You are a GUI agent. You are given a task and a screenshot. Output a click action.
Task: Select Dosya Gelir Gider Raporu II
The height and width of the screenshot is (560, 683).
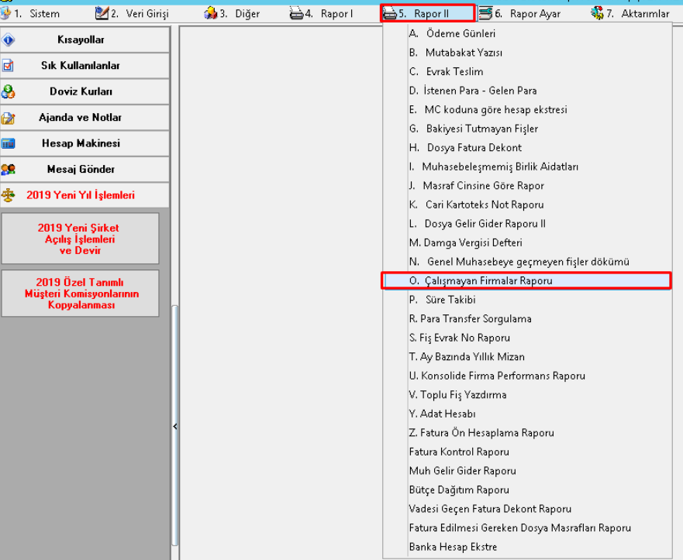[x=527, y=224]
